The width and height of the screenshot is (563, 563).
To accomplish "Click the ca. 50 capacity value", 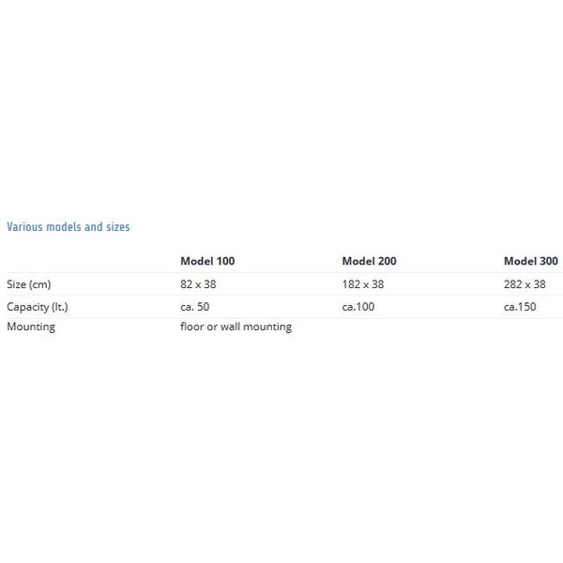I will [x=194, y=307].
